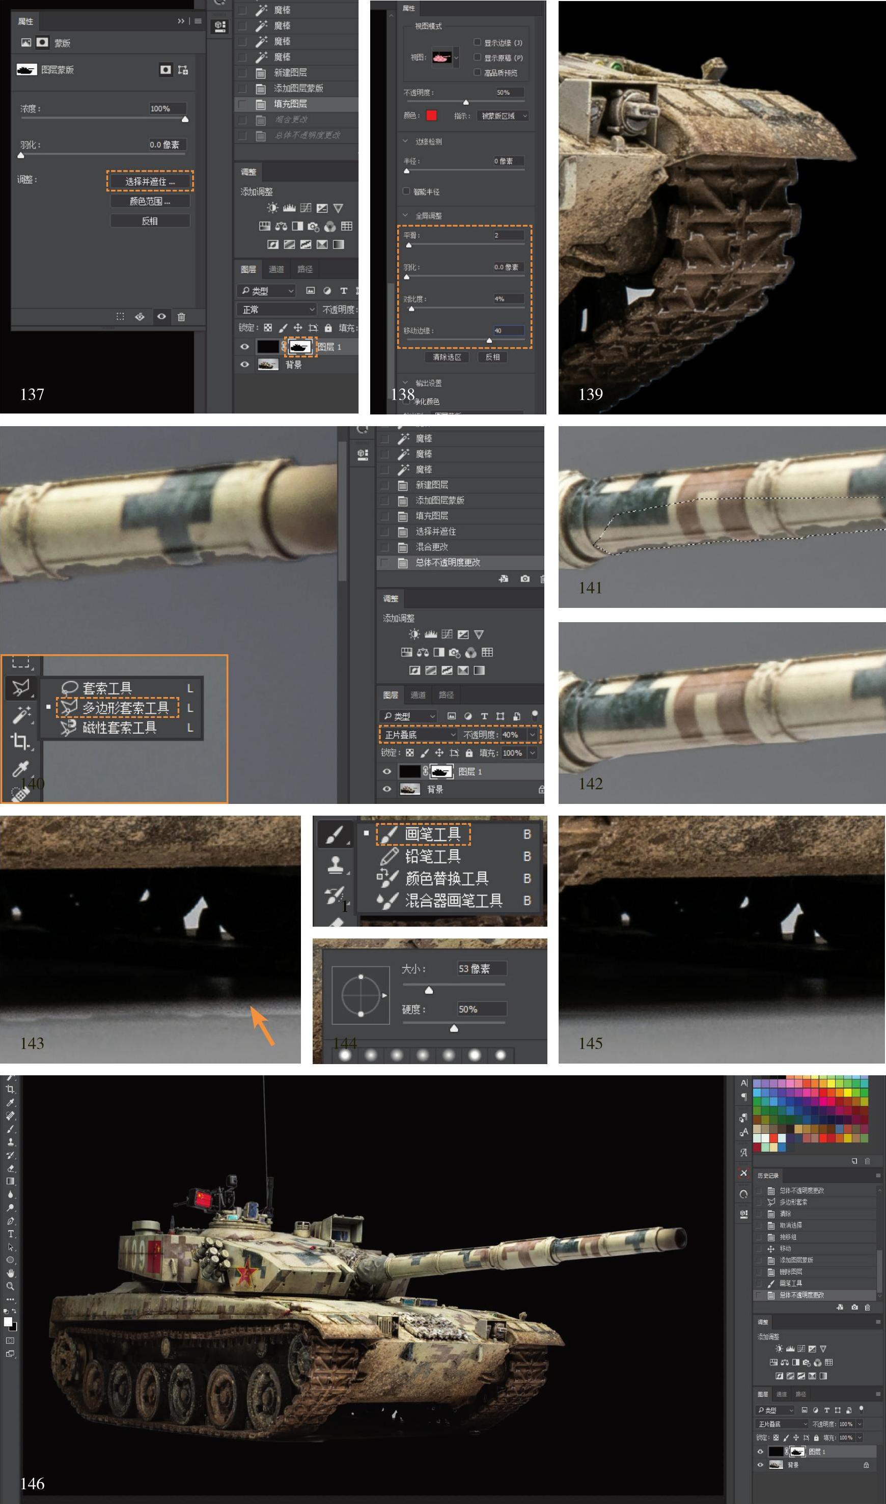Viewport: 886px width, 1504px height.
Task: Collapse the 边缘检测 section
Action: [405, 142]
